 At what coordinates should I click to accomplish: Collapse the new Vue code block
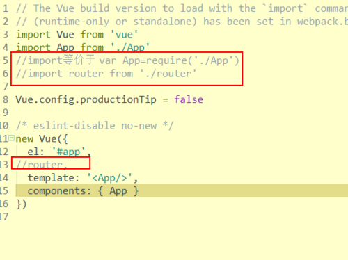coord(11,138)
